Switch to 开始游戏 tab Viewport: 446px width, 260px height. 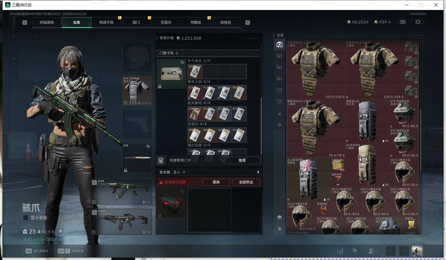click(x=47, y=23)
